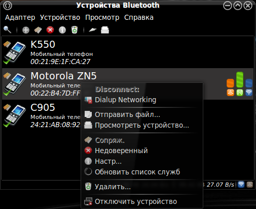
Task: Select the K550 device row
Action: click(128, 52)
